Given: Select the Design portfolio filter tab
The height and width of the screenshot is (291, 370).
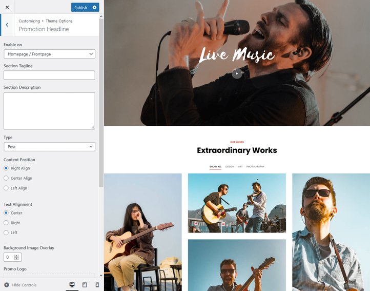Looking at the screenshot, I should (x=230, y=167).
